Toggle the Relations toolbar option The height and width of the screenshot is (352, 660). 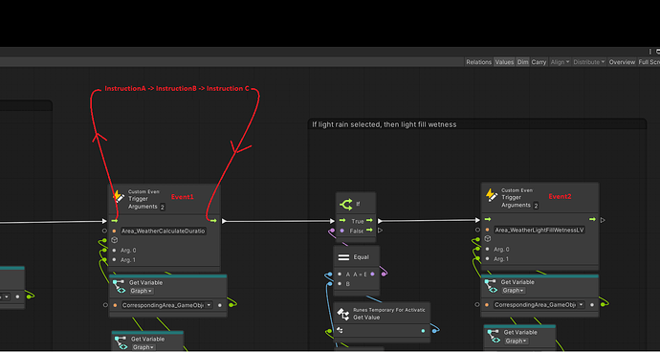478,62
